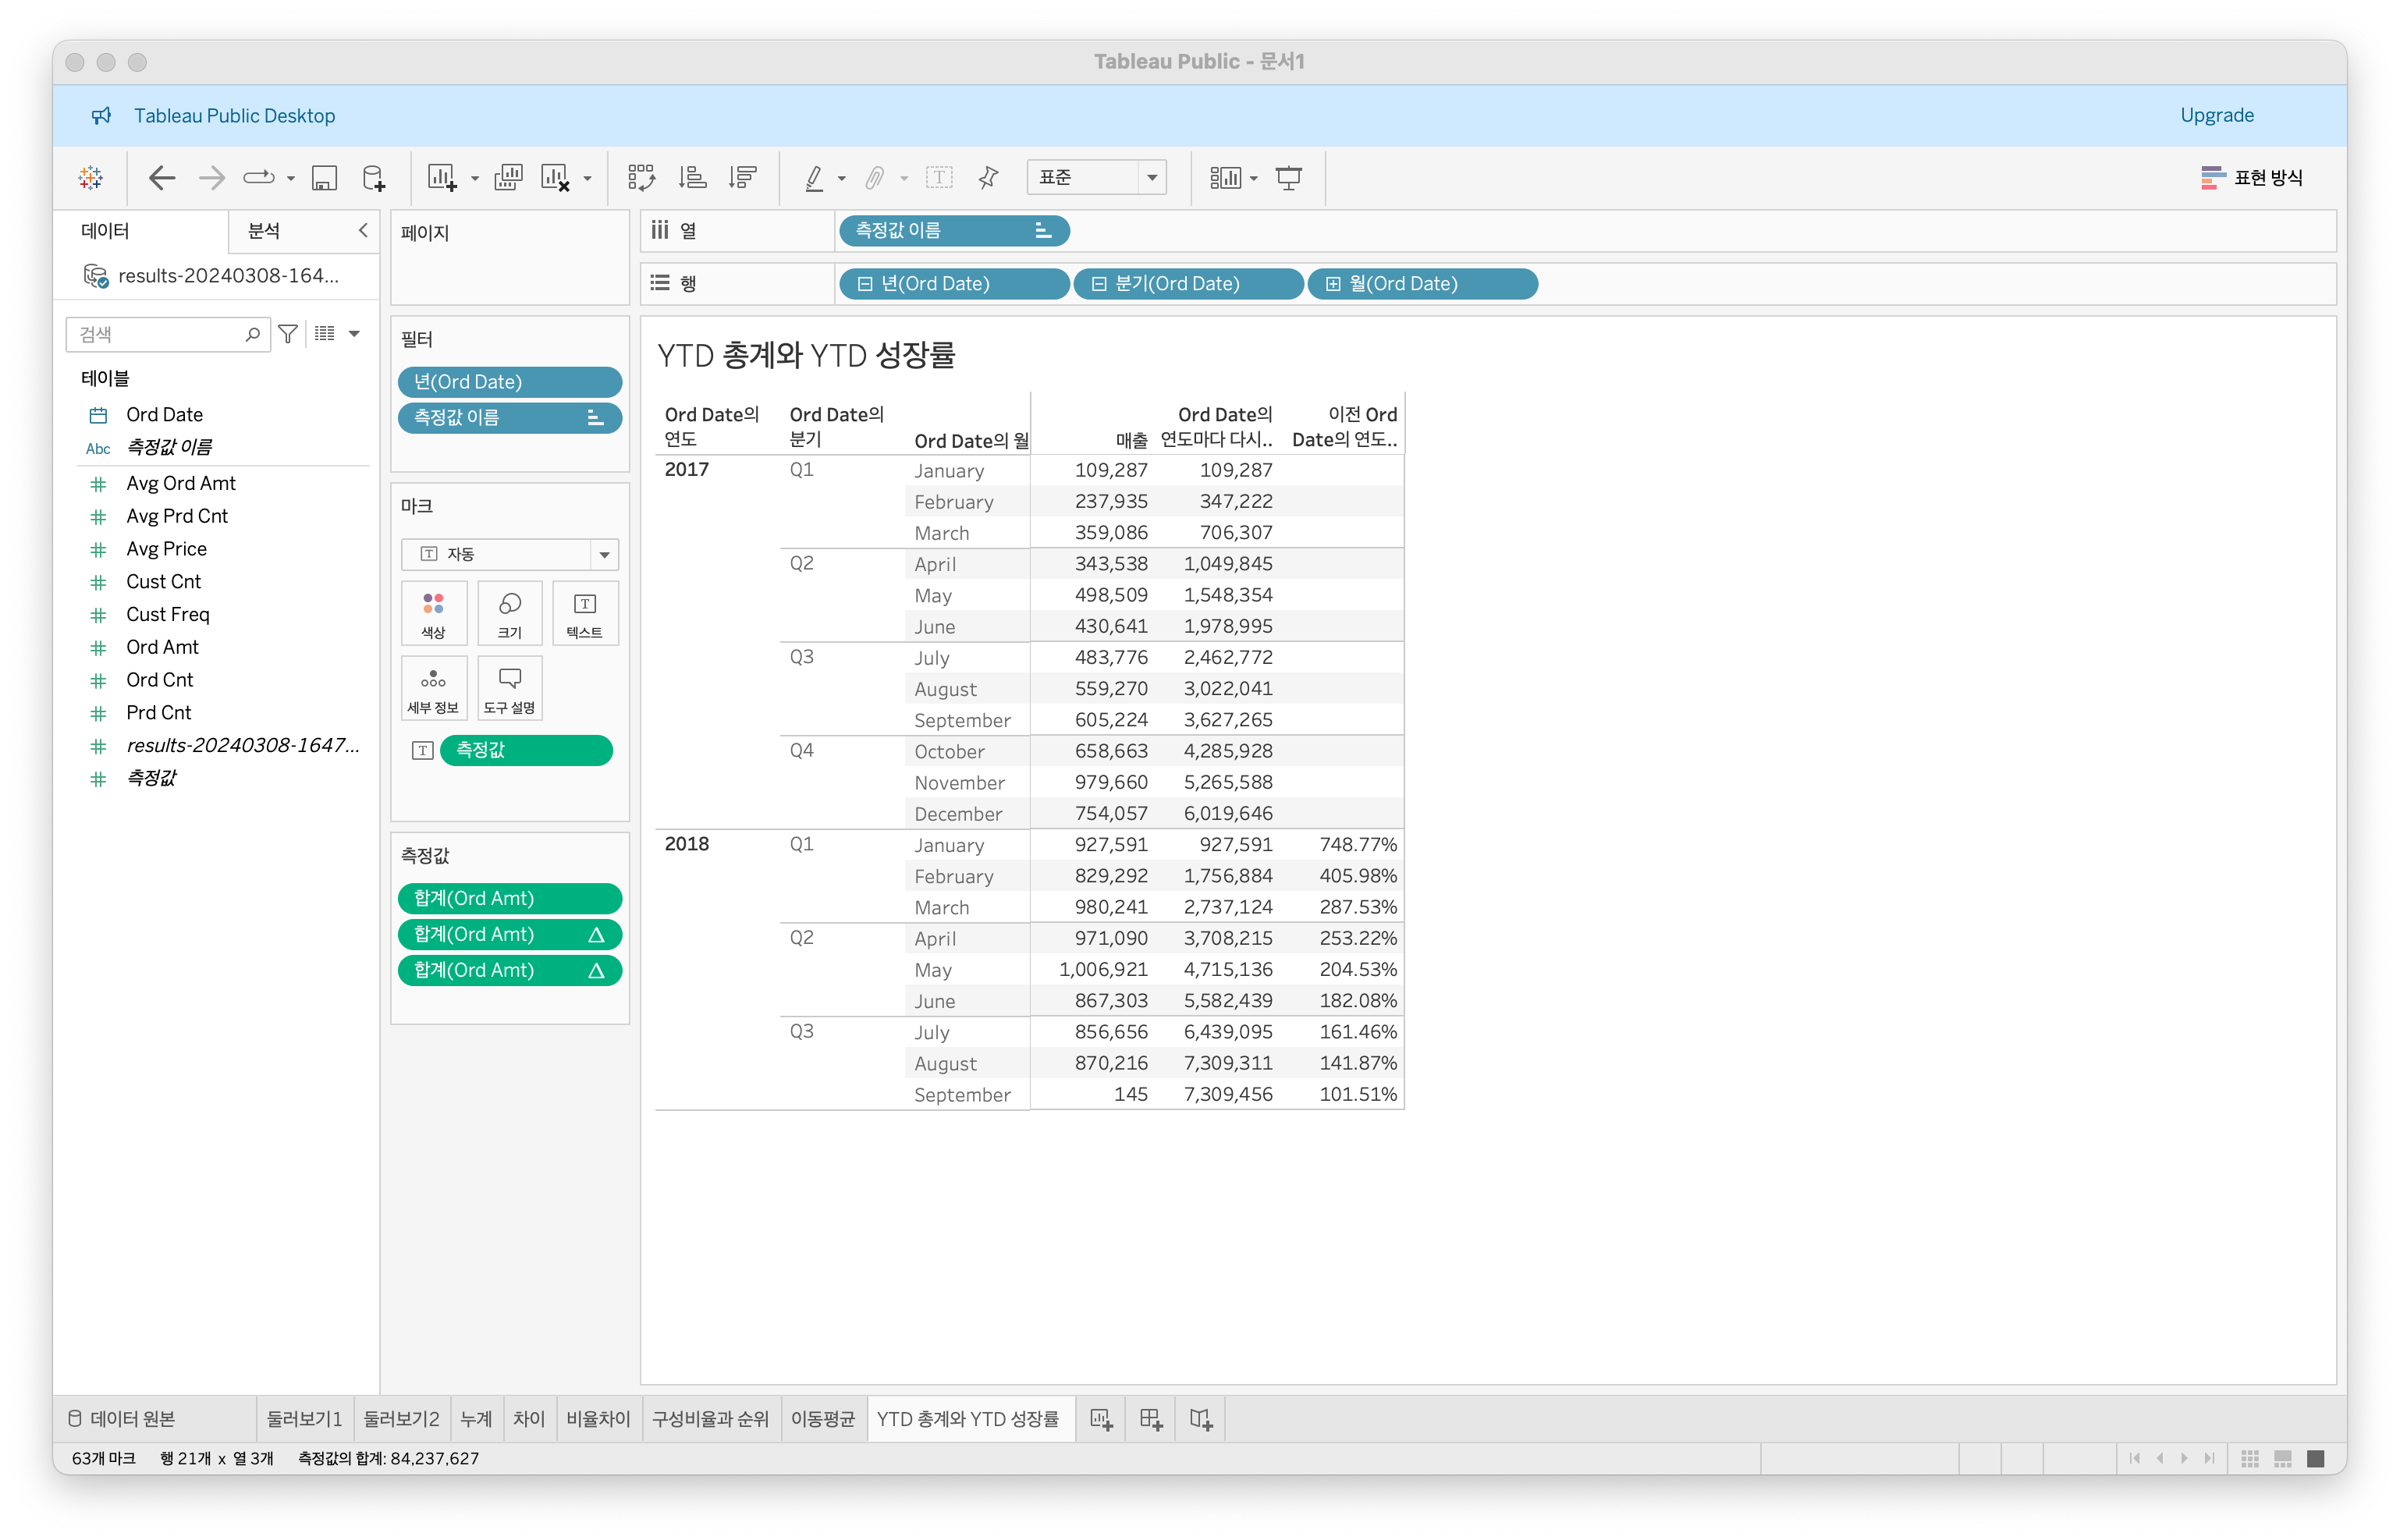The image size is (2400, 1540).
Task: Open the 색상 color mark card
Action: click(433, 613)
